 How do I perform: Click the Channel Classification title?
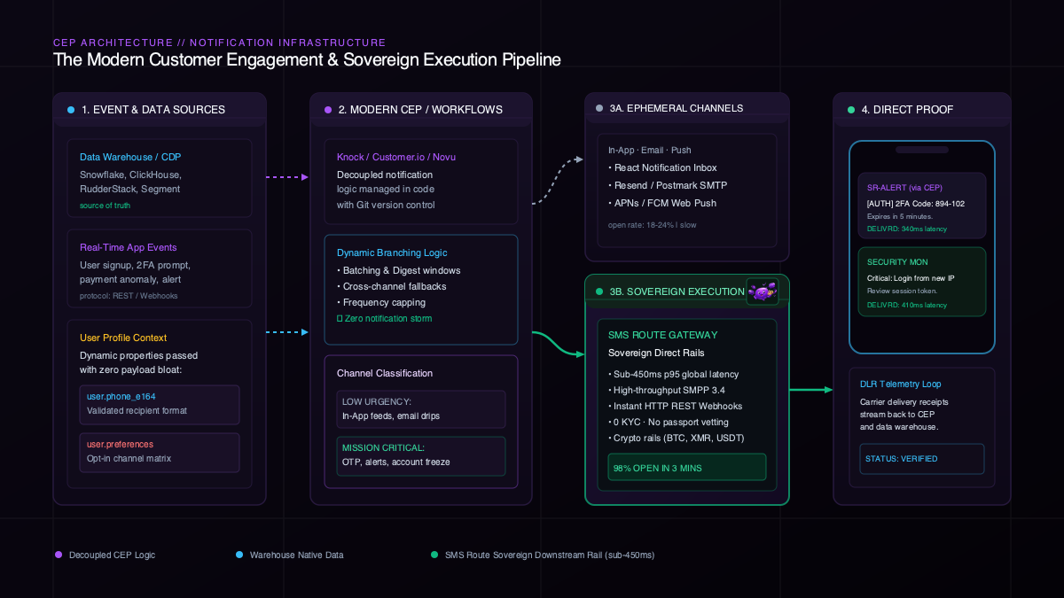(x=385, y=373)
